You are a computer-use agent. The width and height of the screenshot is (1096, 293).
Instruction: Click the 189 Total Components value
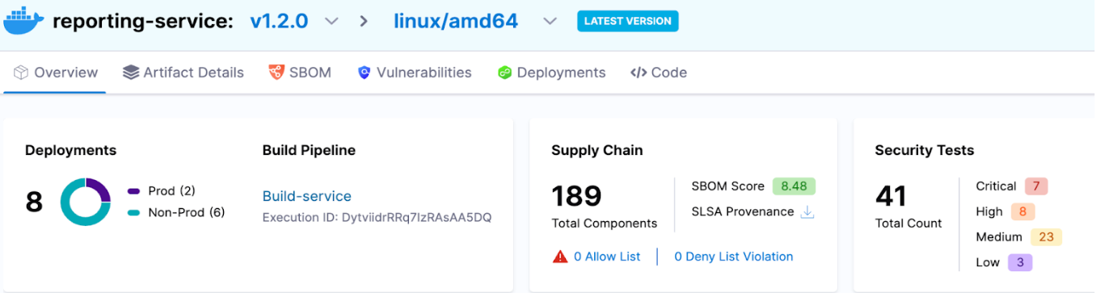tap(576, 196)
